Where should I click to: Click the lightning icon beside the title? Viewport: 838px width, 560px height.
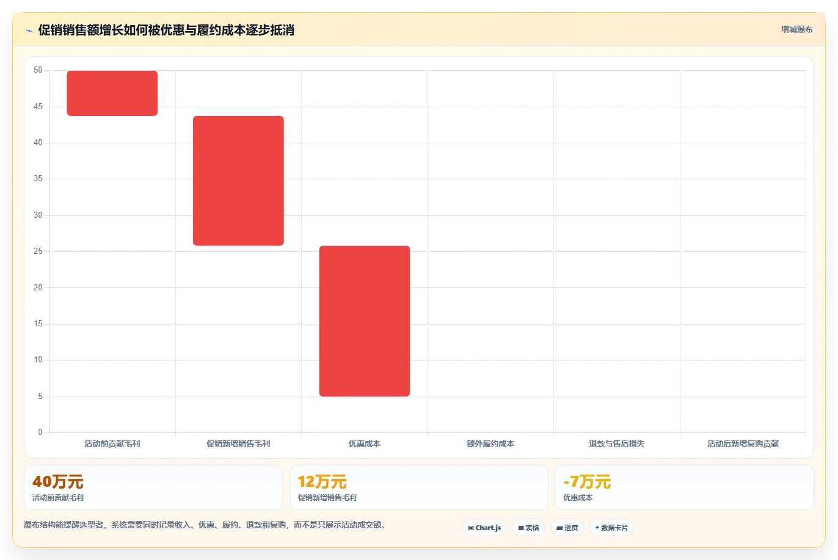29,31
